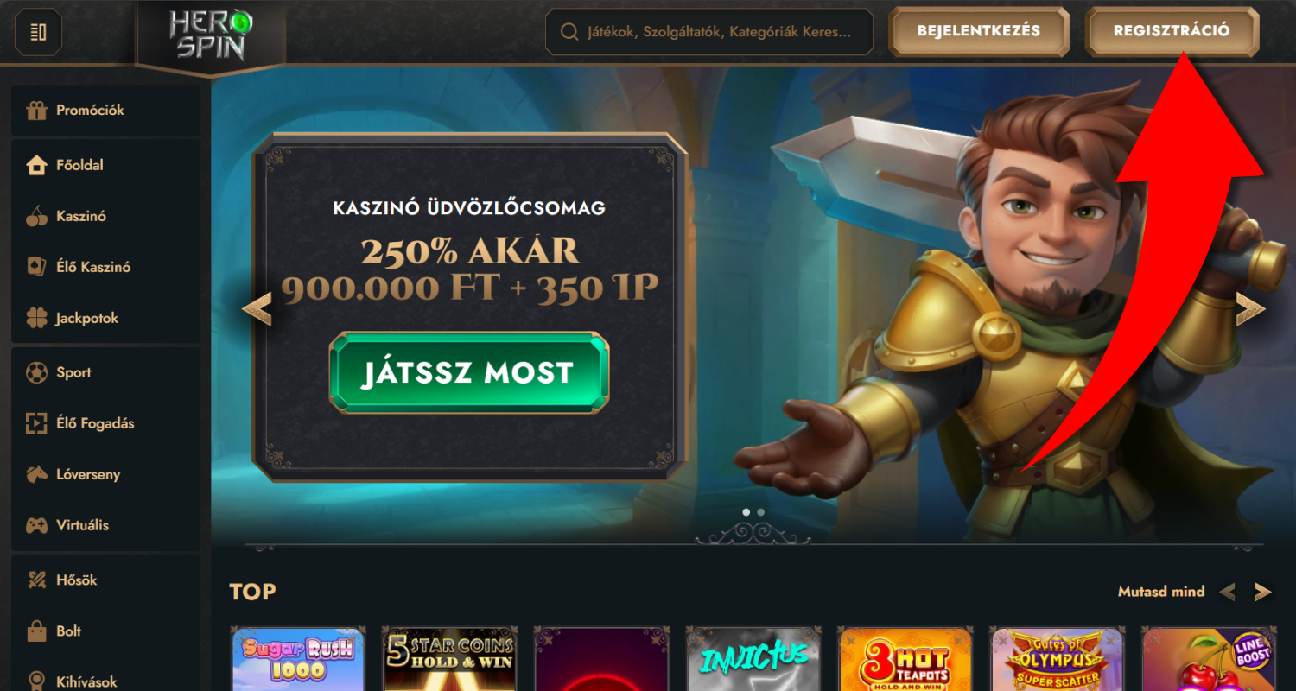The width and height of the screenshot is (1296, 691).
Task: Click the Regisztráció button
Action: coord(1172,31)
